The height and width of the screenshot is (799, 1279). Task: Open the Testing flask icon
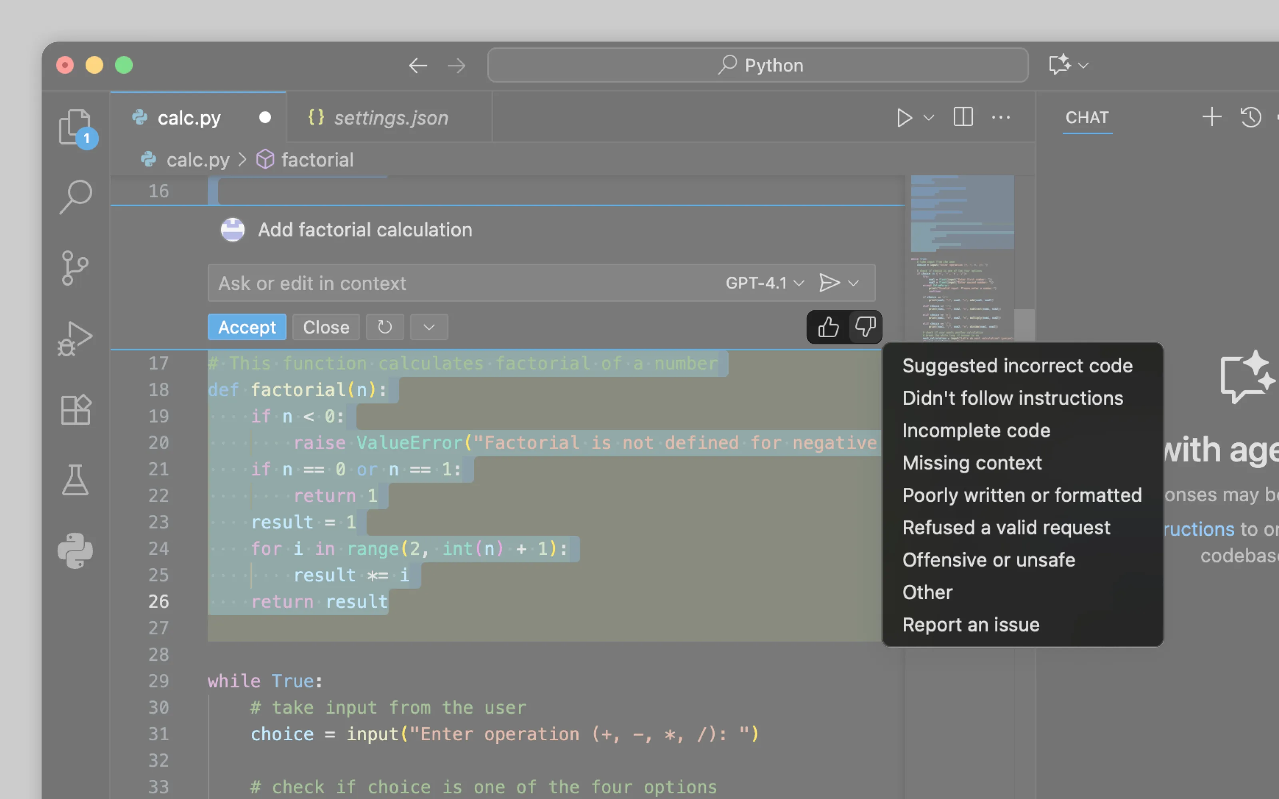click(75, 480)
